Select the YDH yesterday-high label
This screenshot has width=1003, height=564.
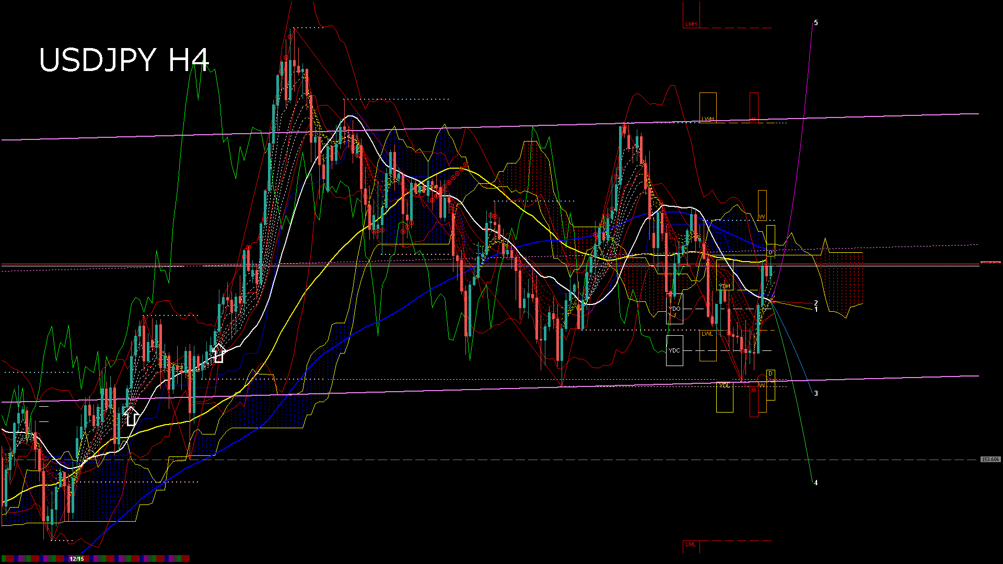coord(725,286)
